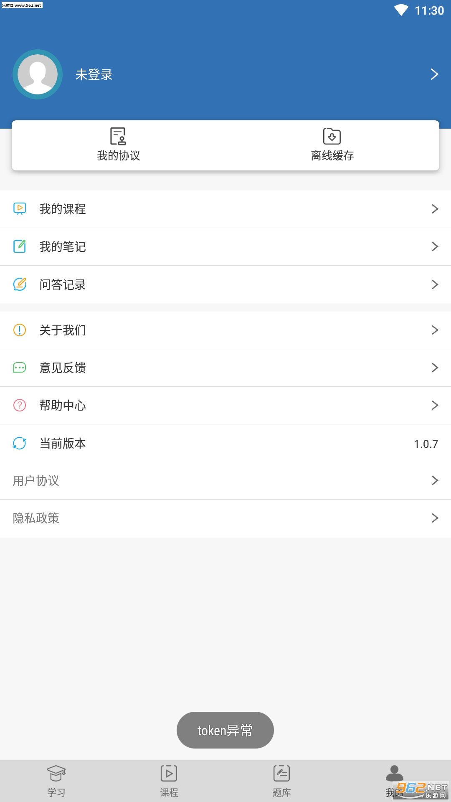Screen dimensions: 451x802
Task: Tap the default profile avatar picture
Action: (x=38, y=74)
